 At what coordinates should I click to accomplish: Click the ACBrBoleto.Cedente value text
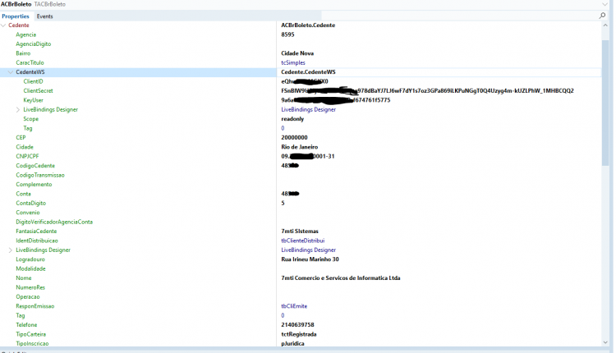[x=308, y=25]
